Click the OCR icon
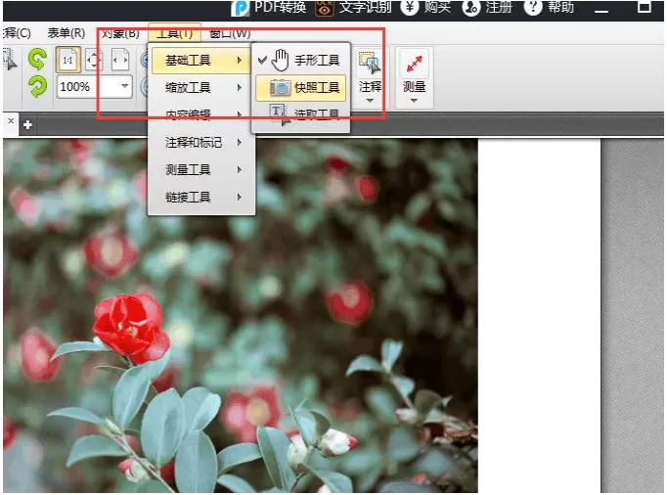The width and height of the screenshot is (667, 495). (325, 8)
